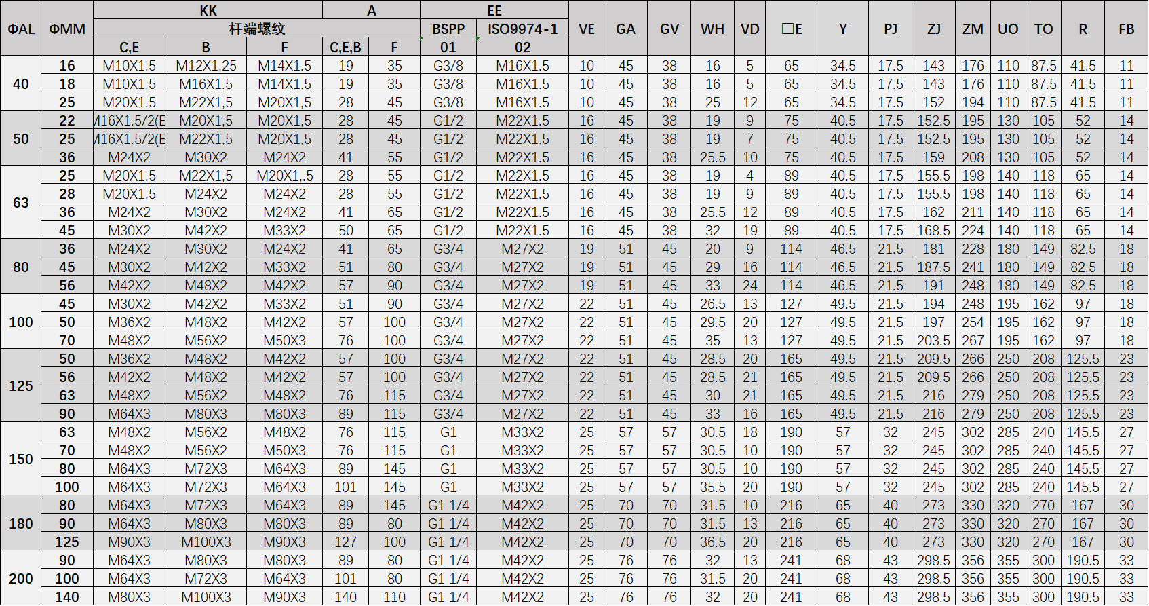This screenshot has width=1149, height=606.
Task: Click the ΦMM column header
Action: [x=67, y=29]
